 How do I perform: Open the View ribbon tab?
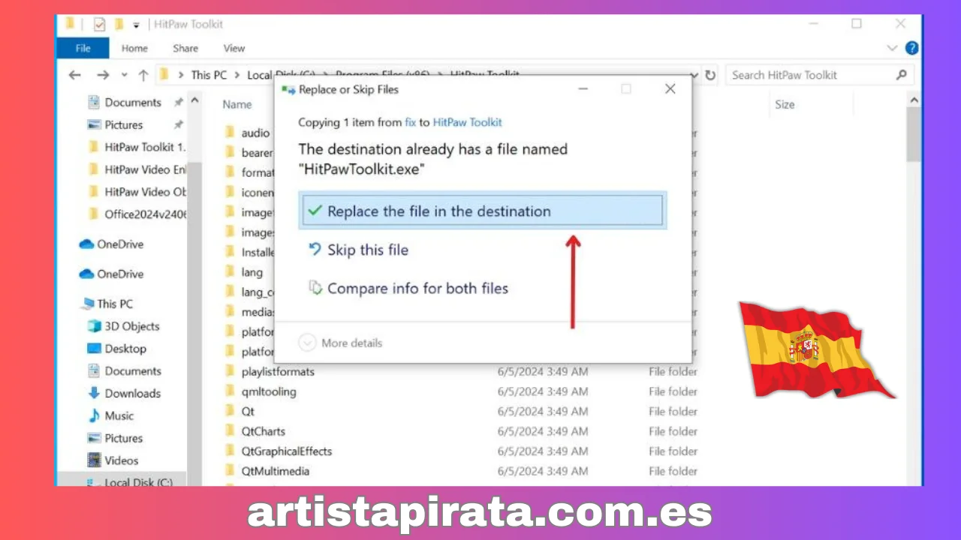coord(234,48)
